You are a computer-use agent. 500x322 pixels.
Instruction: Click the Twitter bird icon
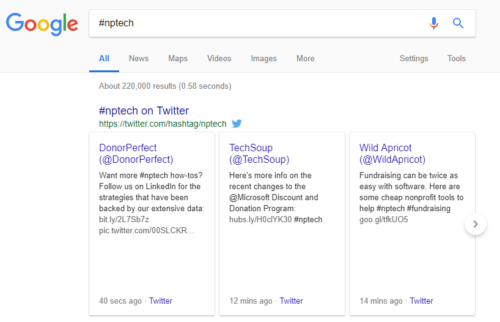[x=237, y=123]
